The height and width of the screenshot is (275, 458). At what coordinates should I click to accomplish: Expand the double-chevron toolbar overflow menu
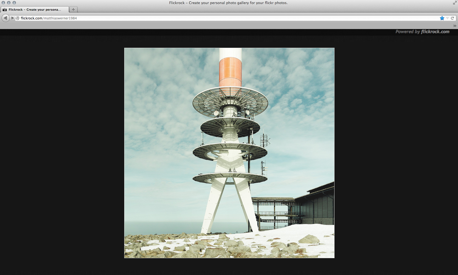[455, 26]
